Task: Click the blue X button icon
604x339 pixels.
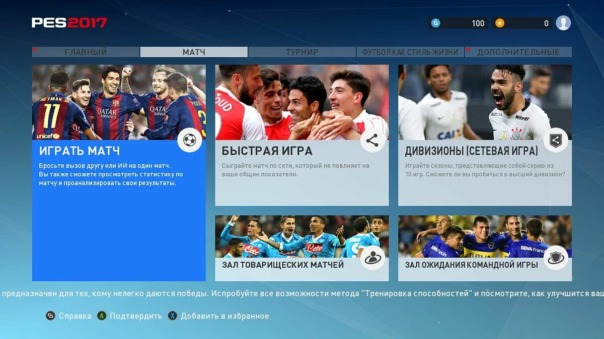Action: point(173,316)
